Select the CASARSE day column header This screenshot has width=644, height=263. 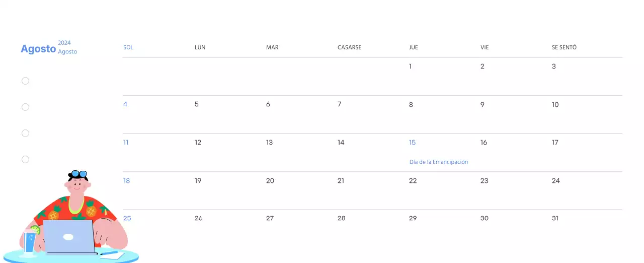(349, 47)
